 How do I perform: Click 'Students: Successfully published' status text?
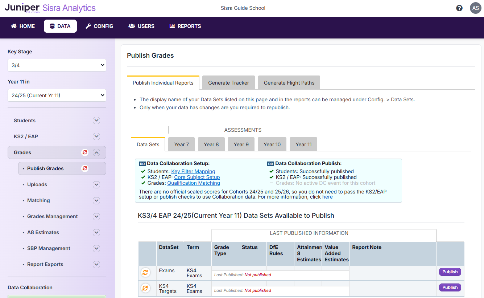[x=315, y=171]
